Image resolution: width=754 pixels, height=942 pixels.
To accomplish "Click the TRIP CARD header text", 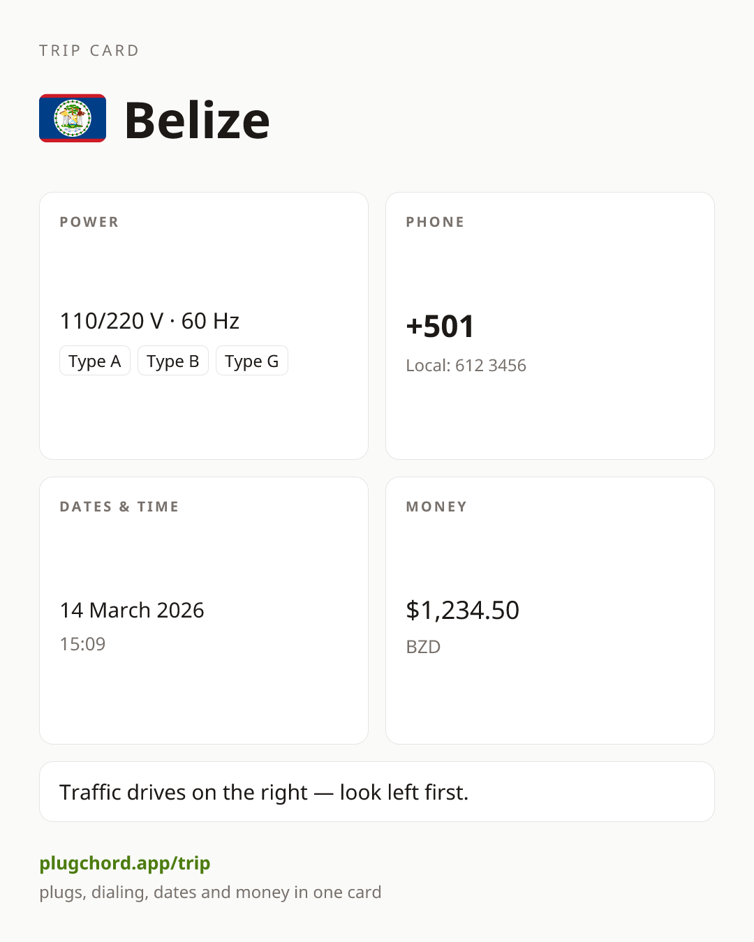I will pos(89,50).
